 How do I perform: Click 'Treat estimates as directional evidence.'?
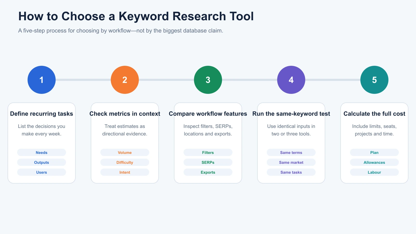coord(125,130)
